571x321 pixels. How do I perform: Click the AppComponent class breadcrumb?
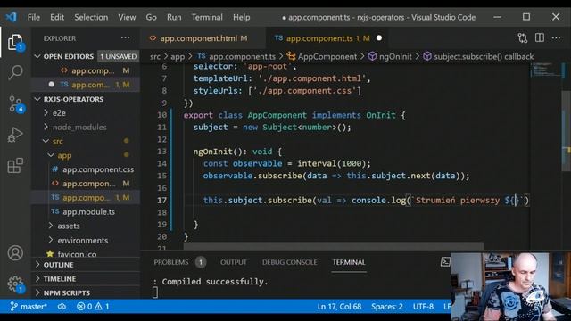click(x=321, y=56)
